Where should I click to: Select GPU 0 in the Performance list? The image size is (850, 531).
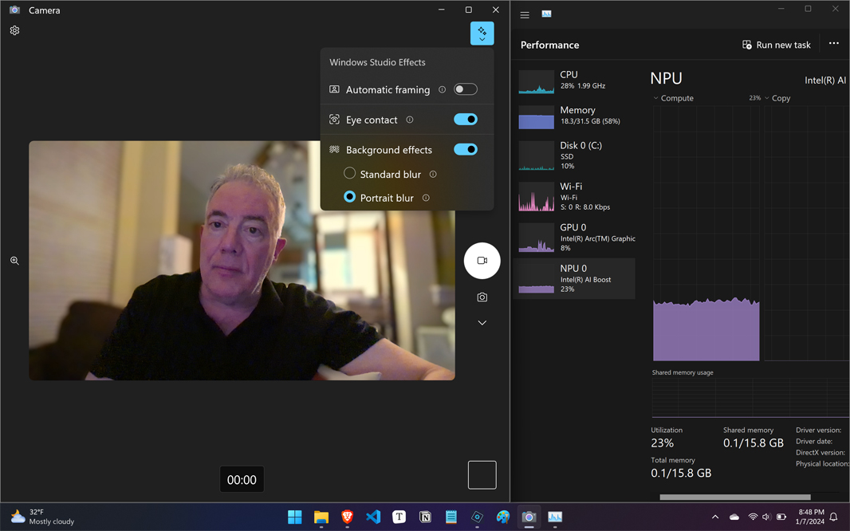point(574,237)
